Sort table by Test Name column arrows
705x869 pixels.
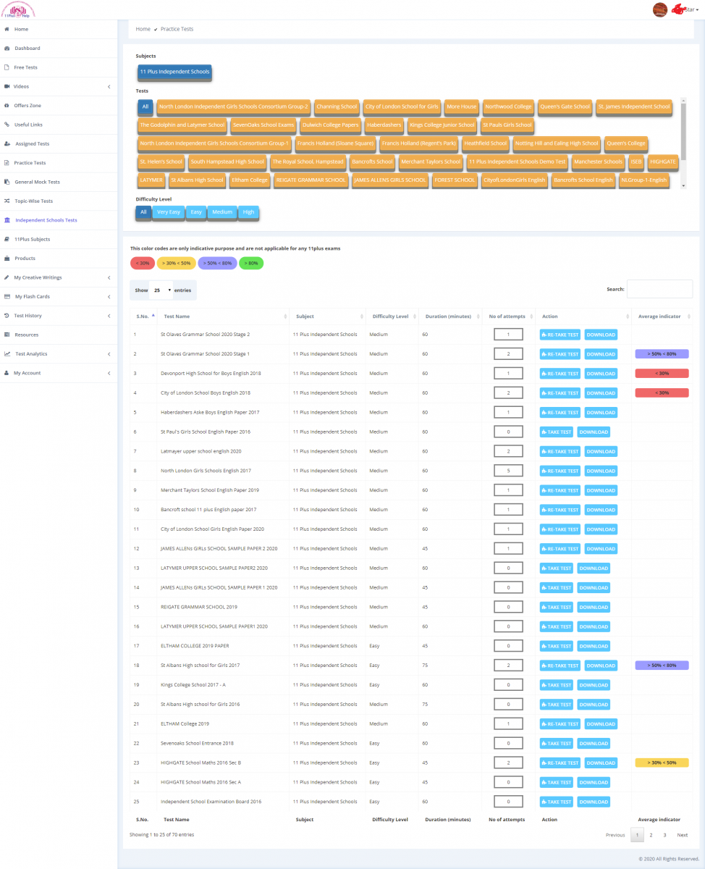[x=286, y=316]
